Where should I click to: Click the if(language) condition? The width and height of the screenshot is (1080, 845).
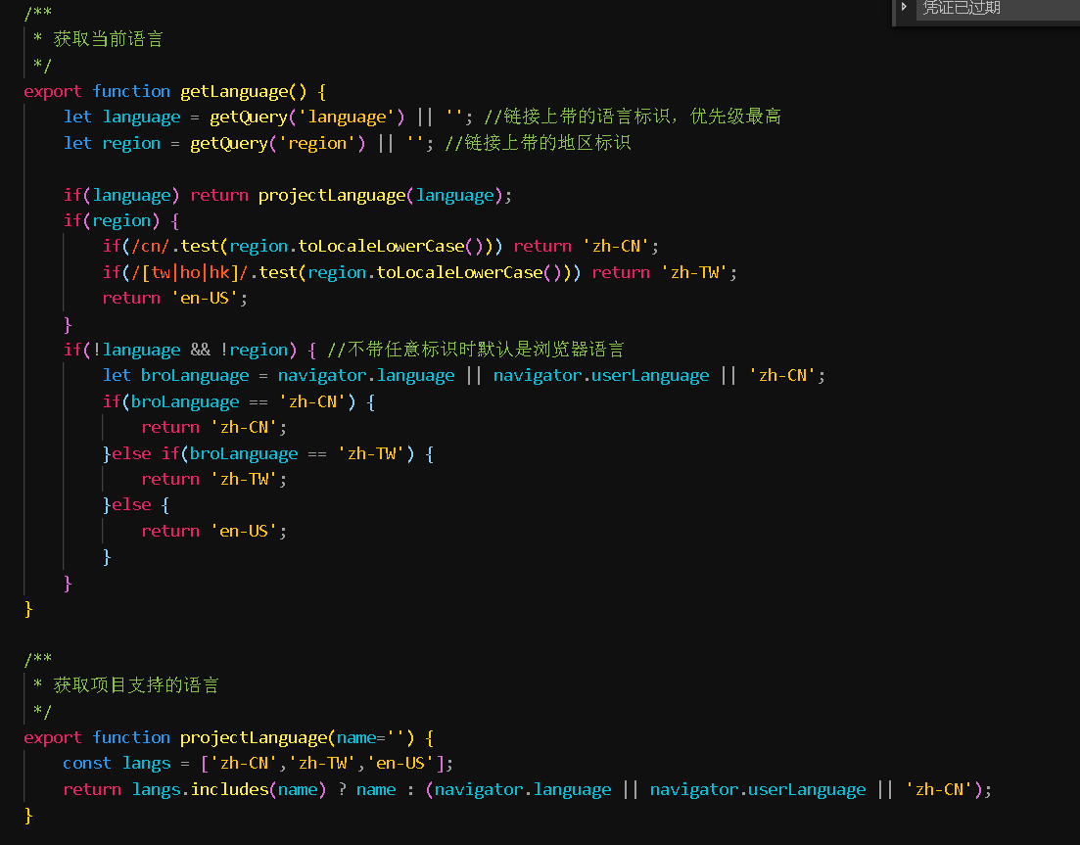tap(121, 196)
